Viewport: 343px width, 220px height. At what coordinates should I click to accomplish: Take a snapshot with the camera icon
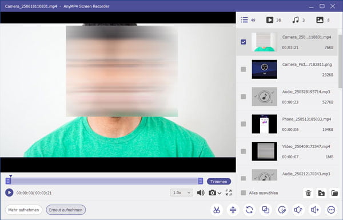212,193
